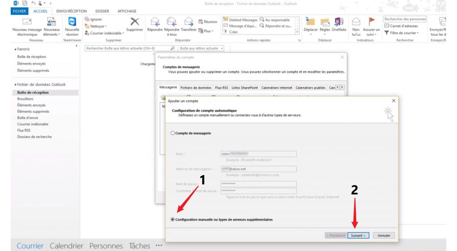
Task: Open Nouveaux éléments menu
Action: 52,27
